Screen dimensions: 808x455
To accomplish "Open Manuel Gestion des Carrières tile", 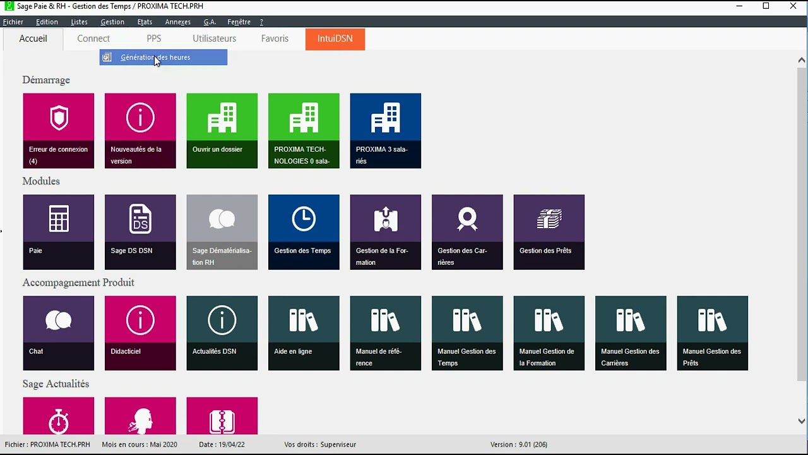I will click(x=631, y=333).
